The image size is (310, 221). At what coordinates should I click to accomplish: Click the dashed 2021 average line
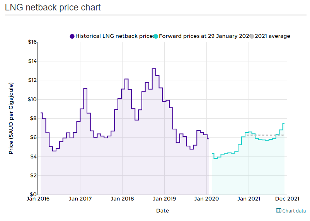coord(267,135)
